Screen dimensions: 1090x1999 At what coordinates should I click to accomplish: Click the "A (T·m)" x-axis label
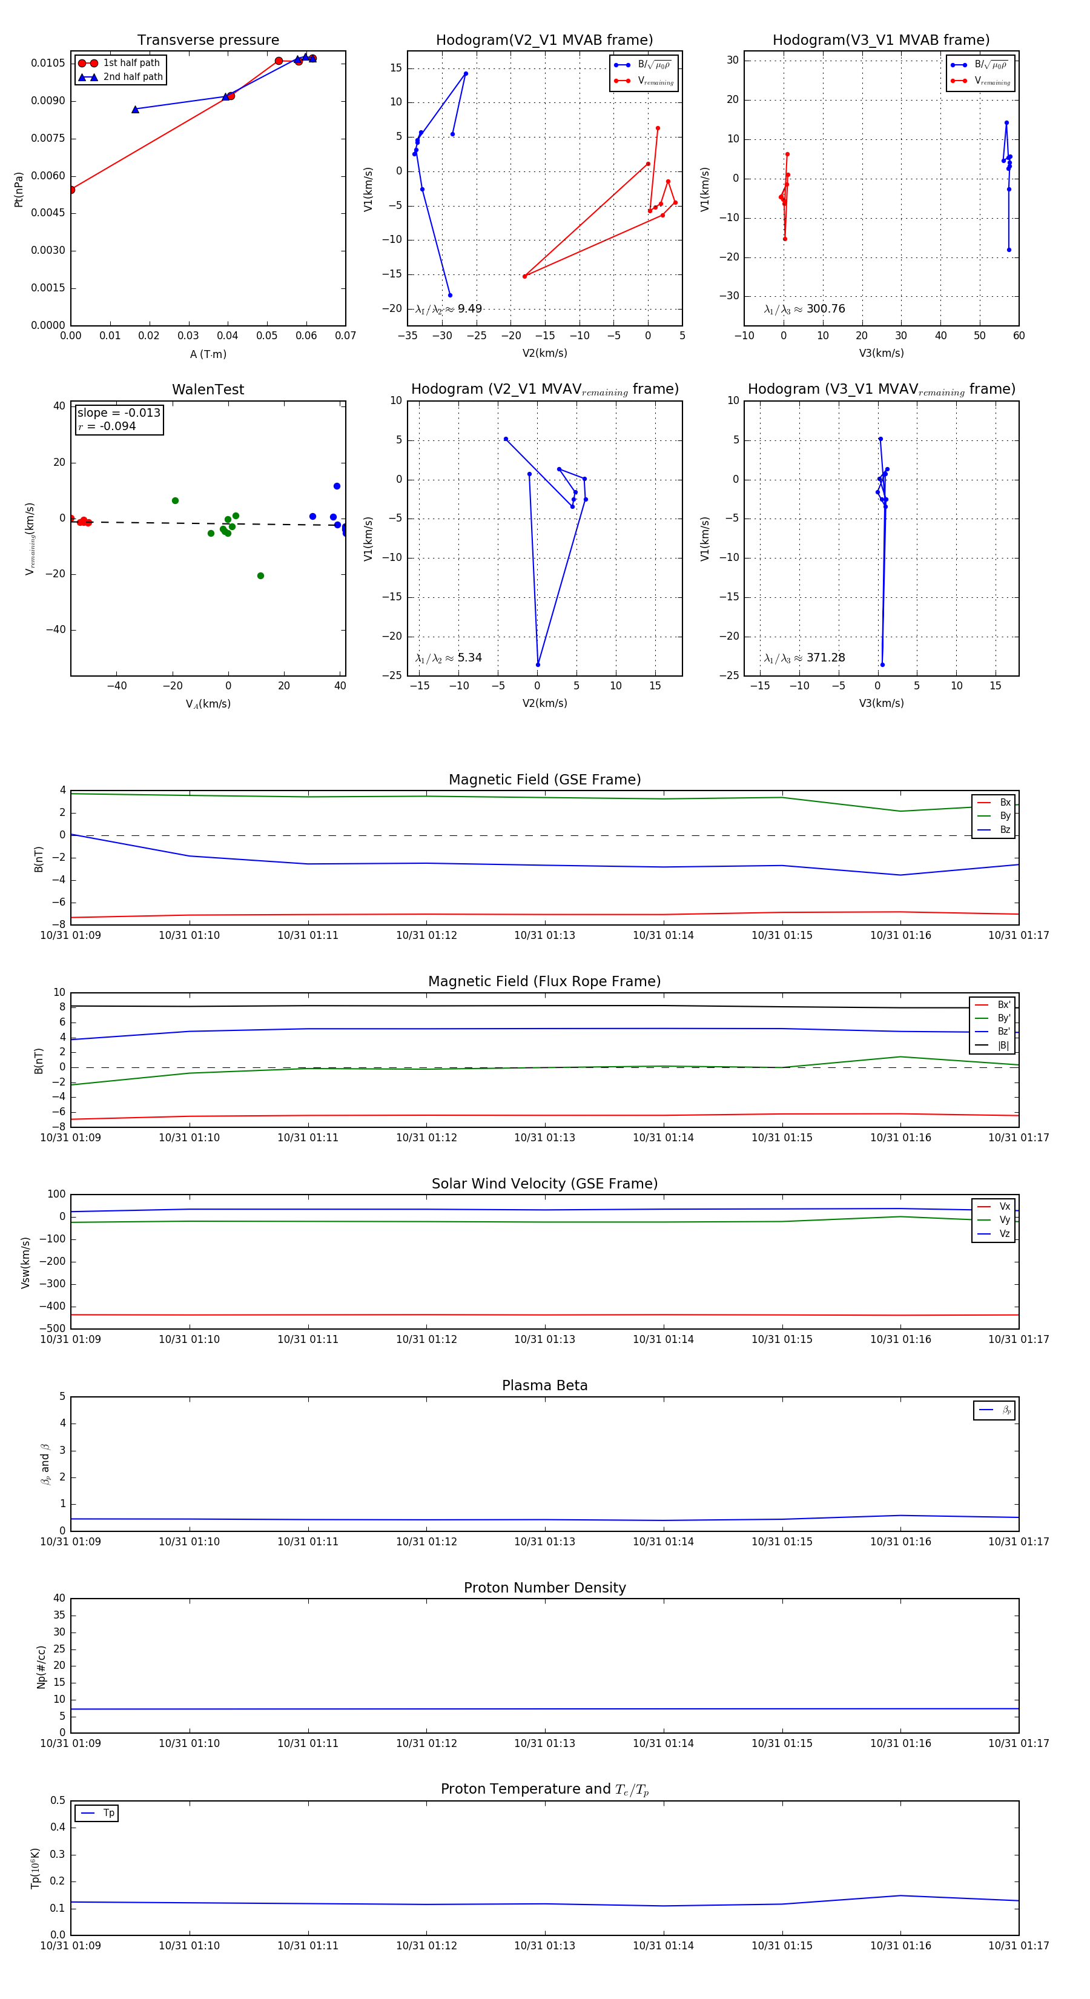[208, 354]
